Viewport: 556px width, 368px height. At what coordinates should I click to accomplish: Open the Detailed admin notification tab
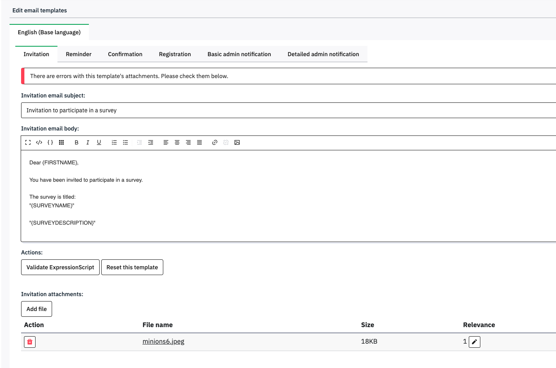(x=323, y=54)
